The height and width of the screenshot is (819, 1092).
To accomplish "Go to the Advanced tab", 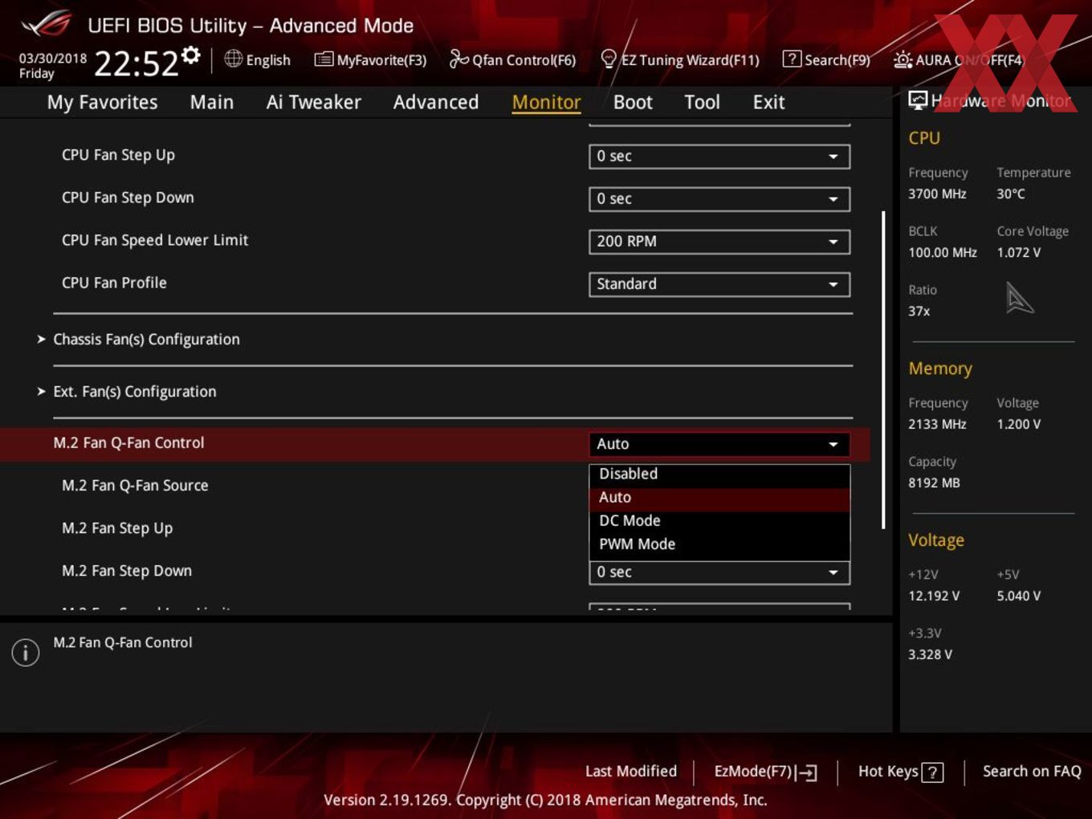I will (436, 102).
